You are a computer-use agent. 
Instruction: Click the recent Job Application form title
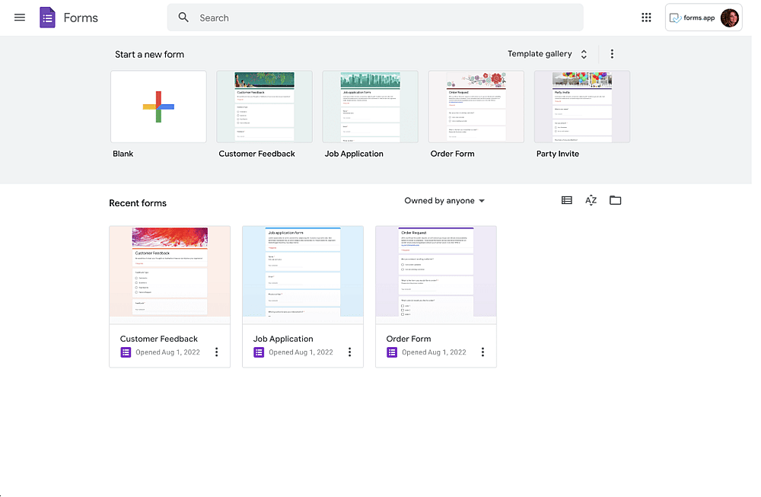(283, 339)
